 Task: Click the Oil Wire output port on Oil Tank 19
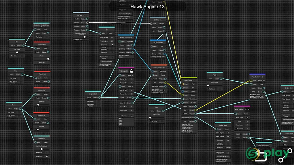(x=87, y=23)
